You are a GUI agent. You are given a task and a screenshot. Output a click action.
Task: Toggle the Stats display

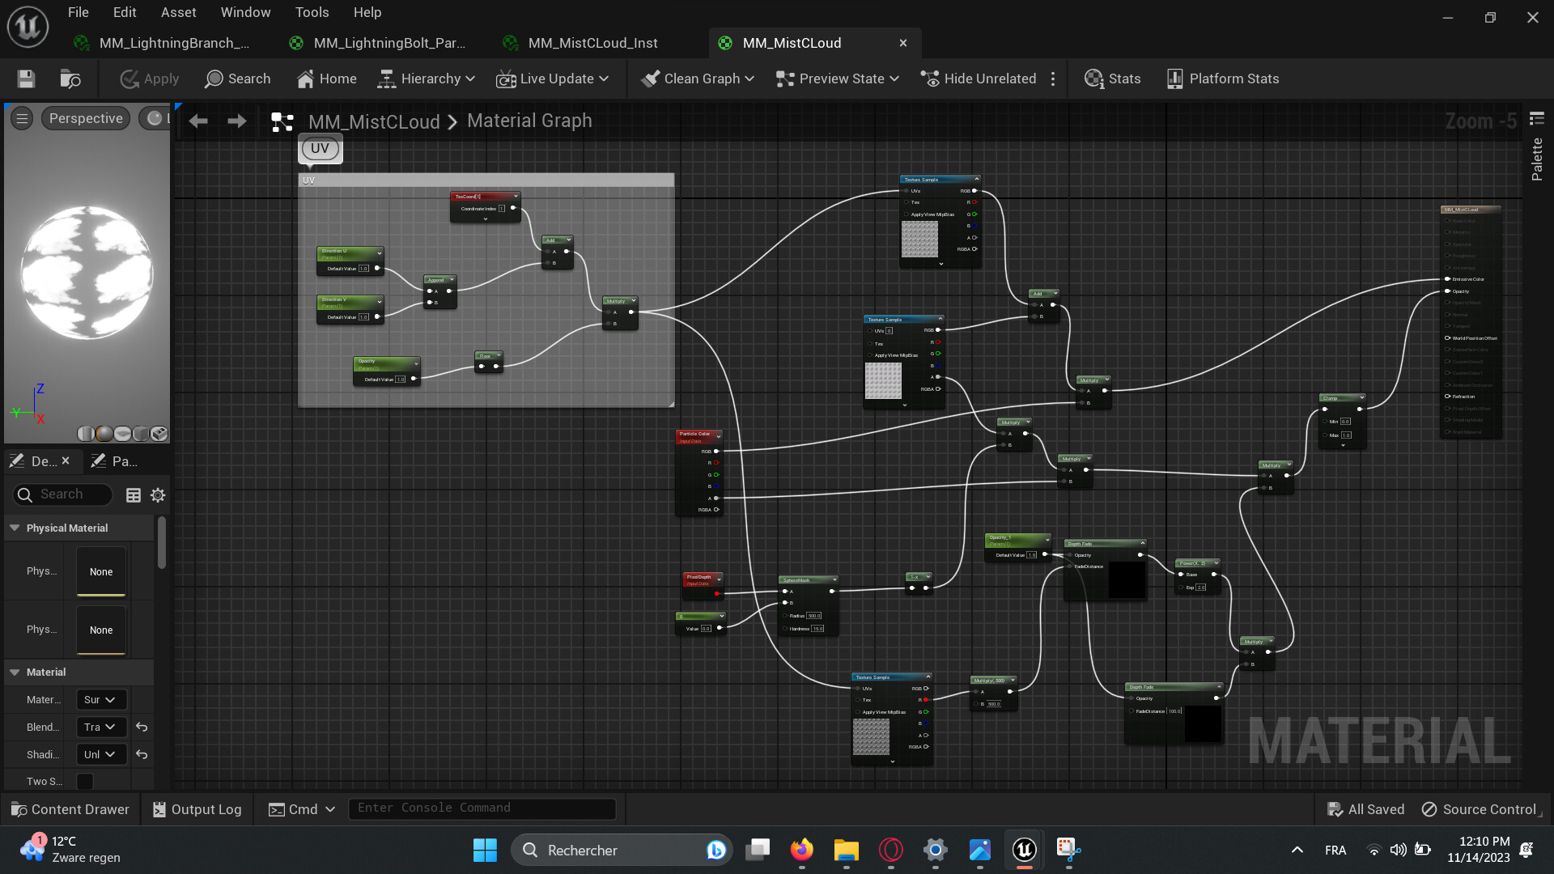coord(1113,78)
